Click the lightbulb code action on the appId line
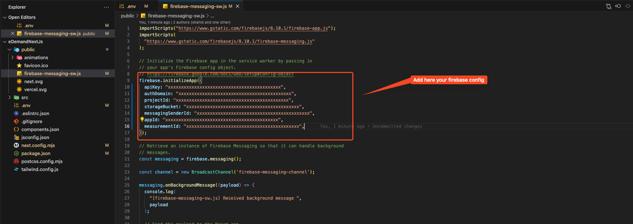This screenshot has width=633, height=224. [x=142, y=119]
